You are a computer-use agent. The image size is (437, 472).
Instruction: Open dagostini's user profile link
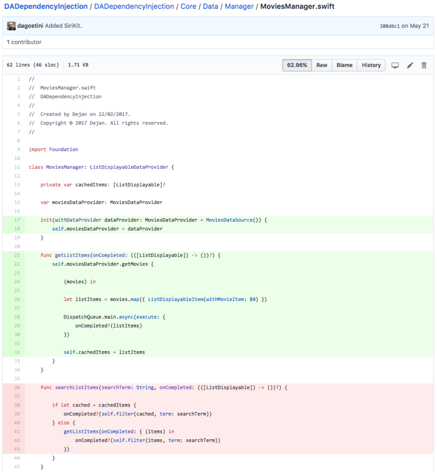(x=30, y=26)
